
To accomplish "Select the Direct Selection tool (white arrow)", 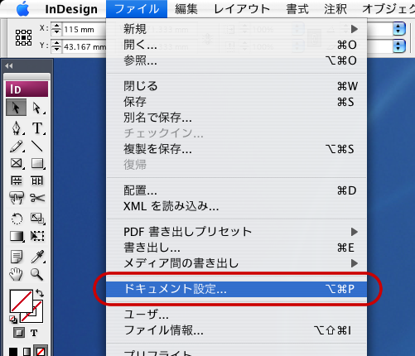I will (x=37, y=108).
